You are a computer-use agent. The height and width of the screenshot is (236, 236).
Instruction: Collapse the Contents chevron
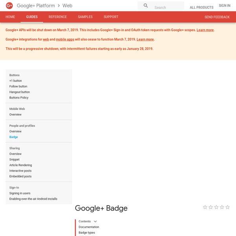coord(95,221)
